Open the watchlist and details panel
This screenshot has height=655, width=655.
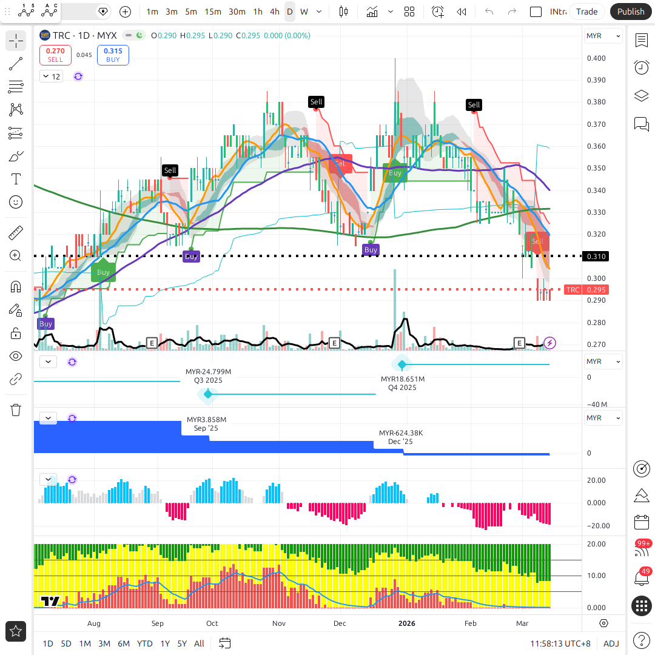coord(642,41)
